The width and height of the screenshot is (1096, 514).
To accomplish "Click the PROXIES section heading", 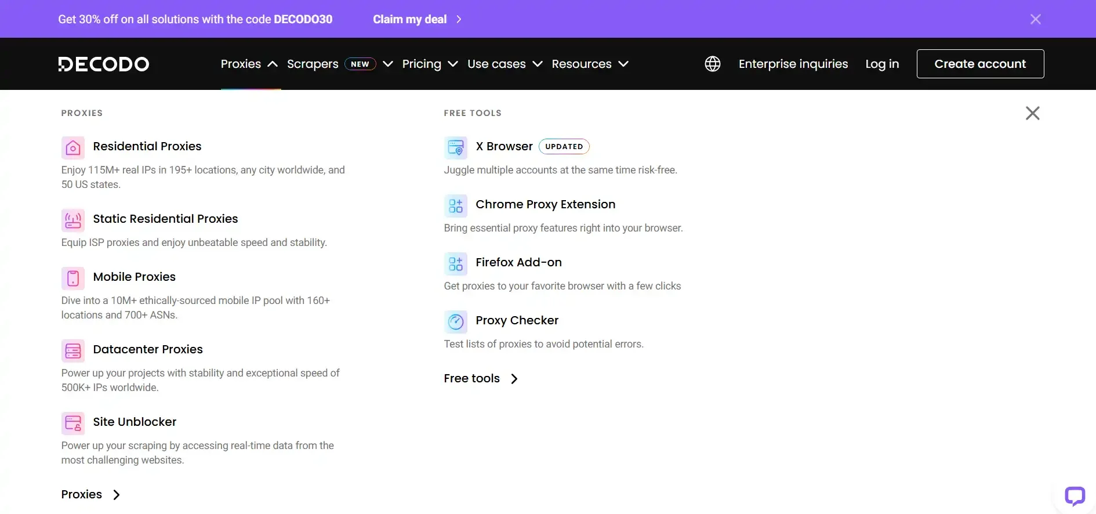I will [x=82, y=113].
